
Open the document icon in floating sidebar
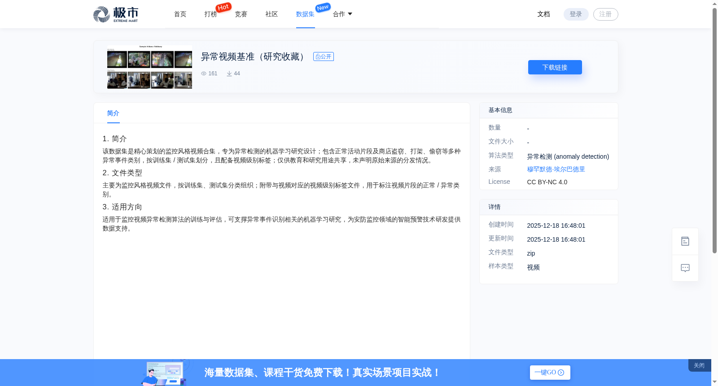point(685,241)
